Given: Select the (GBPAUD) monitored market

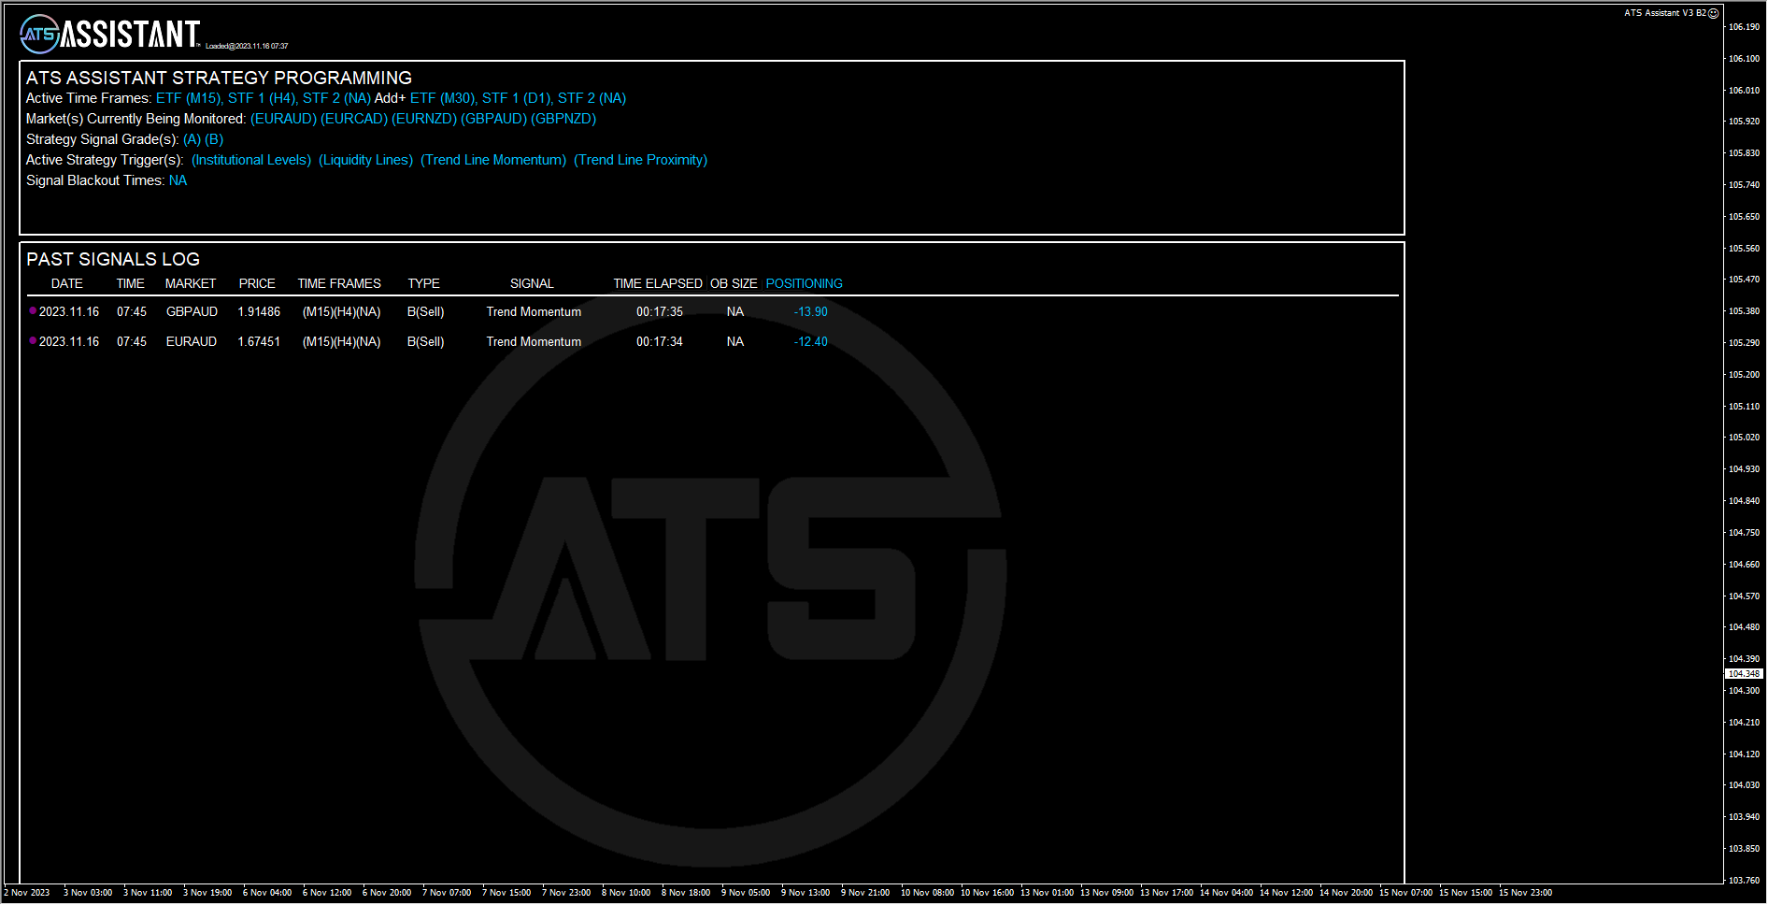Looking at the screenshot, I should (494, 119).
